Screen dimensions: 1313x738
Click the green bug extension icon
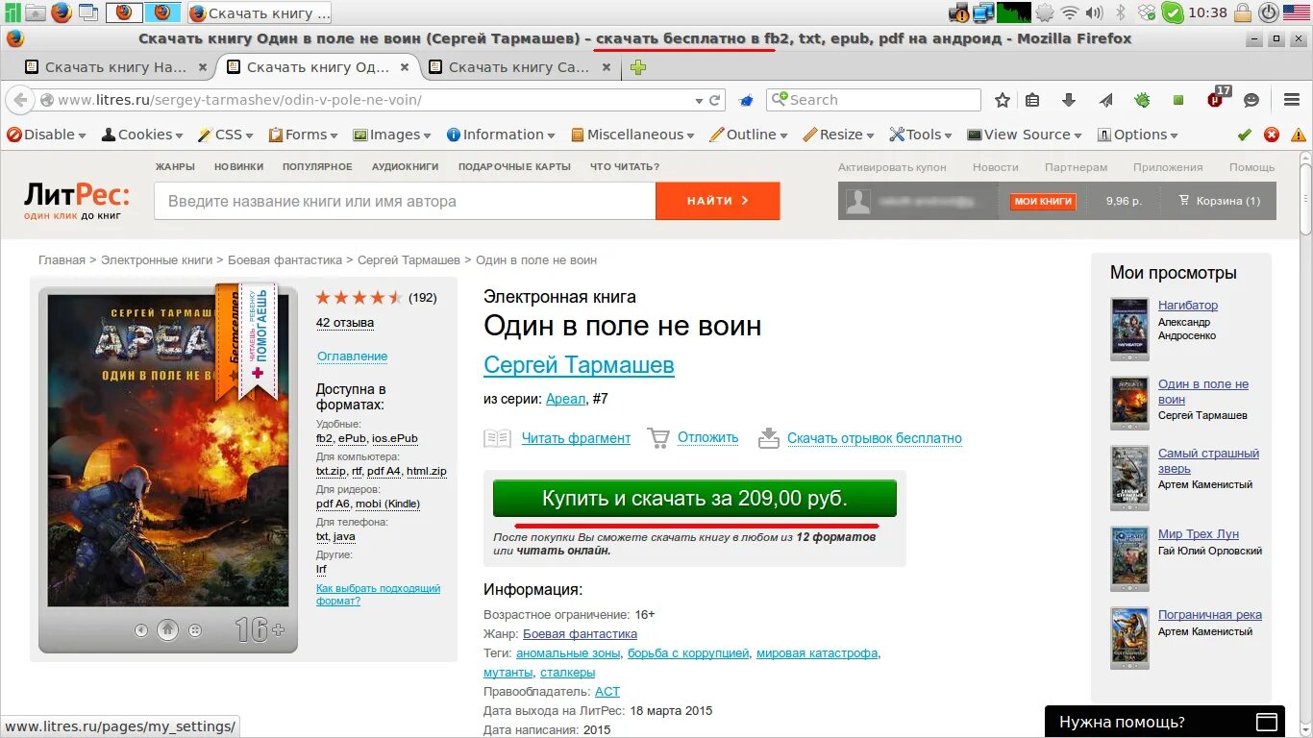(x=1142, y=100)
